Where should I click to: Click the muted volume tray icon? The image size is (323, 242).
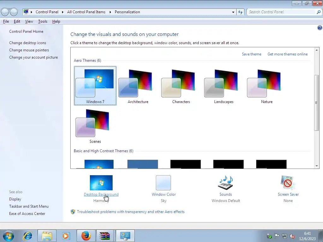pyautogui.click(x=292, y=236)
